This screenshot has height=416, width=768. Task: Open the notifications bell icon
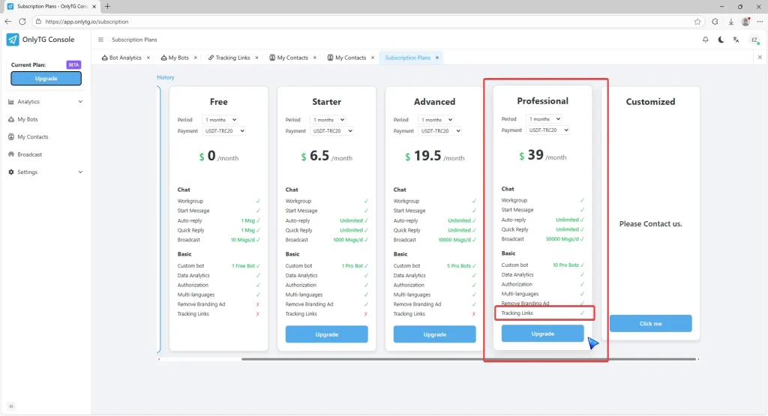705,40
